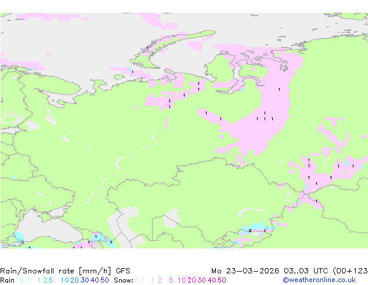Select the Rain legend 10 value
Screen dimensions: 368x285
pos(64,280)
